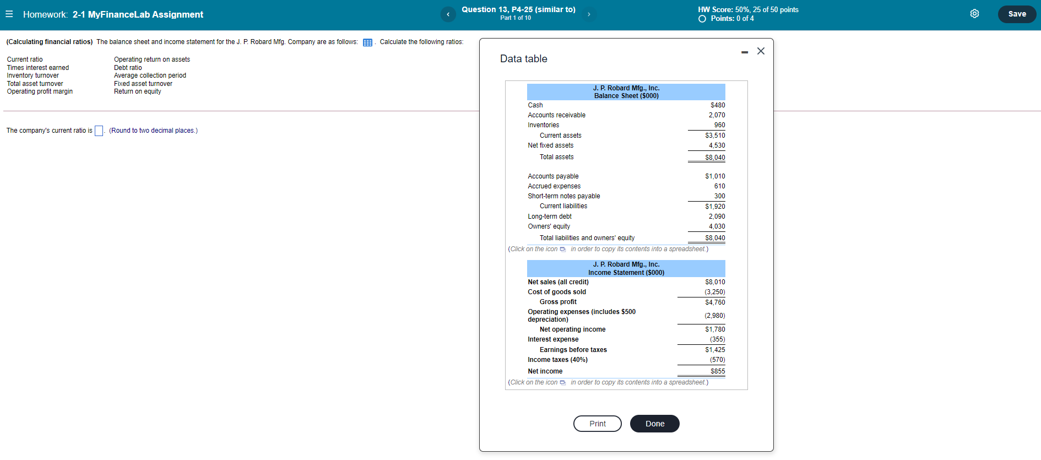The height and width of the screenshot is (460, 1041).
Task: Open the data table grid icon
Action: 367,42
